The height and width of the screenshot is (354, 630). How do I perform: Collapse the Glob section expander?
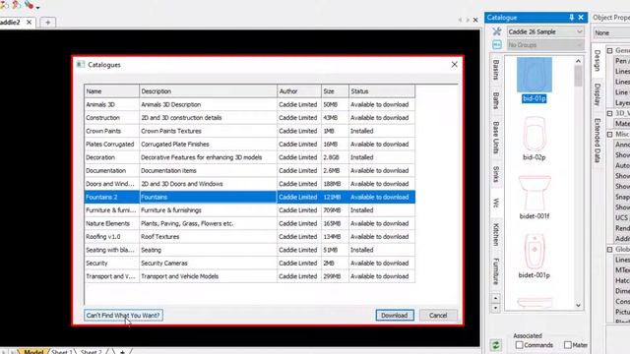(x=609, y=249)
